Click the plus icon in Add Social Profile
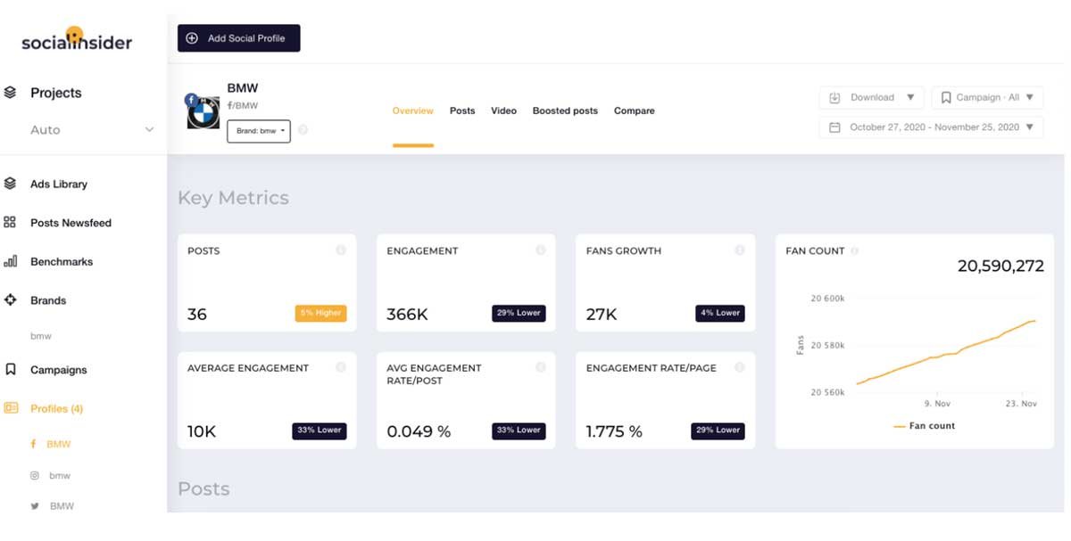The image size is (1071, 541). tap(192, 38)
